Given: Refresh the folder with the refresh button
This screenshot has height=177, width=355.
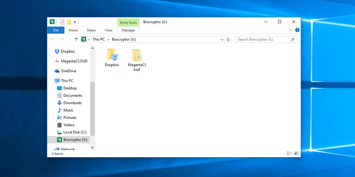Looking at the screenshot, I should pyautogui.click(x=228, y=39).
